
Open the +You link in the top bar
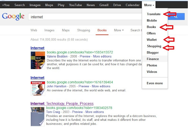coord(6,5)
